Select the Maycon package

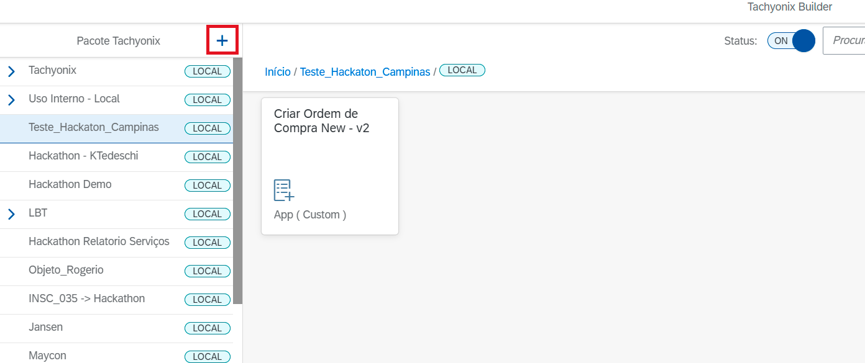(47, 356)
